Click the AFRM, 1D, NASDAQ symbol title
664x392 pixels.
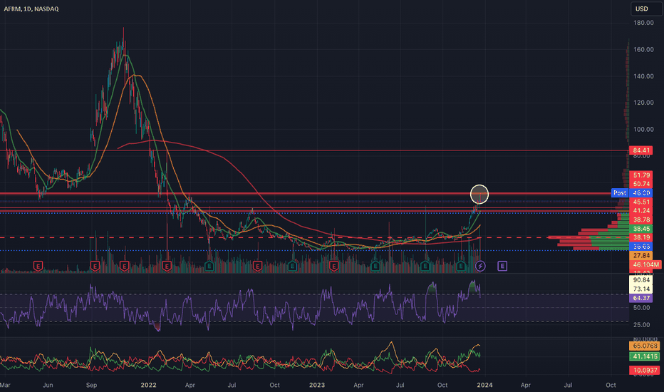click(x=31, y=9)
